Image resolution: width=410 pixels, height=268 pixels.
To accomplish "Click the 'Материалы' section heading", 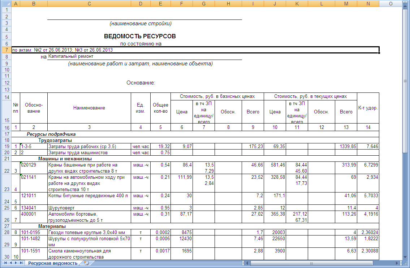I will point(52,226).
